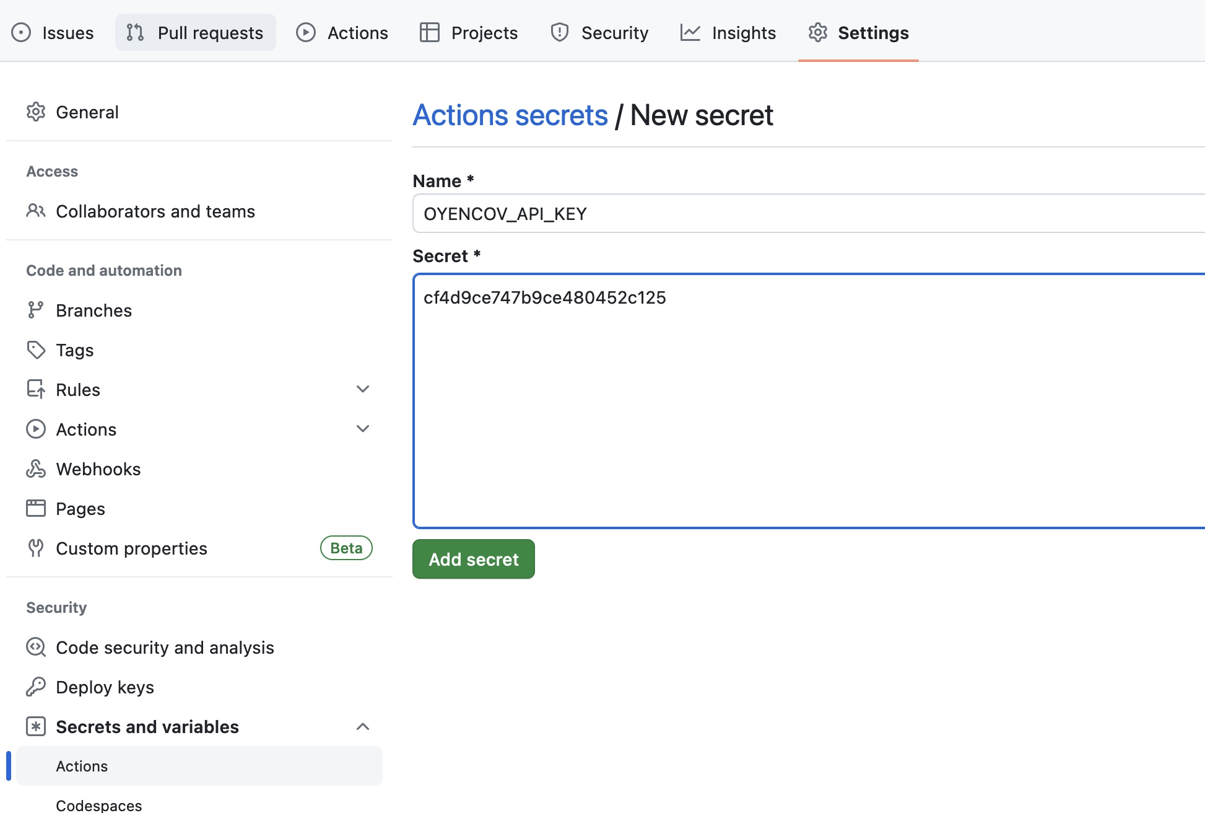Switch to the Pull requests tab
Viewport: 1205px width, 813px height.
(x=195, y=32)
